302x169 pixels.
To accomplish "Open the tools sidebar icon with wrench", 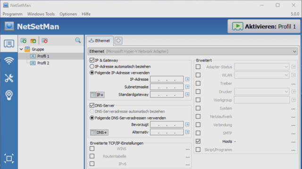I will click(9, 78).
